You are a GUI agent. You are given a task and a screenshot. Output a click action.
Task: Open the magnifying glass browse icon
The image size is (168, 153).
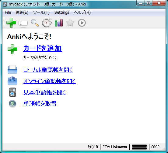tap(35, 23)
